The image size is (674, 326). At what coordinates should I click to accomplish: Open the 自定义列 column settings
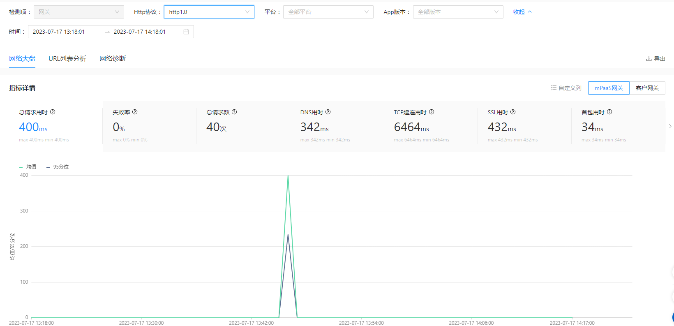[x=566, y=88]
